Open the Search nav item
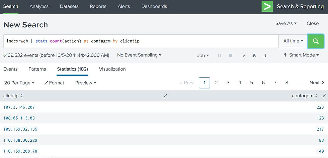 11,6
